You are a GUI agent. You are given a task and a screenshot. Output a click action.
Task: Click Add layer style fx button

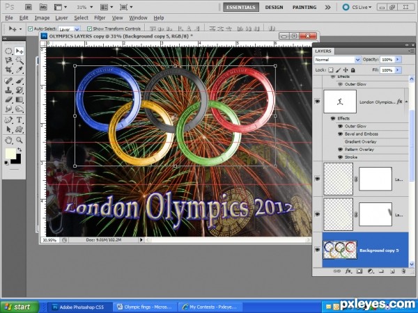click(x=348, y=271)
